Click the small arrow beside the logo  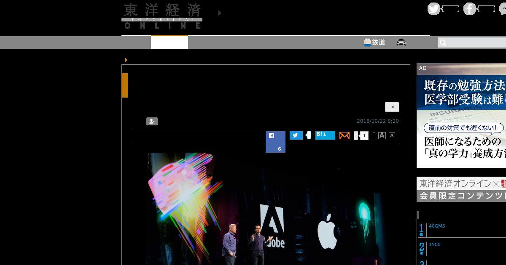220,13
